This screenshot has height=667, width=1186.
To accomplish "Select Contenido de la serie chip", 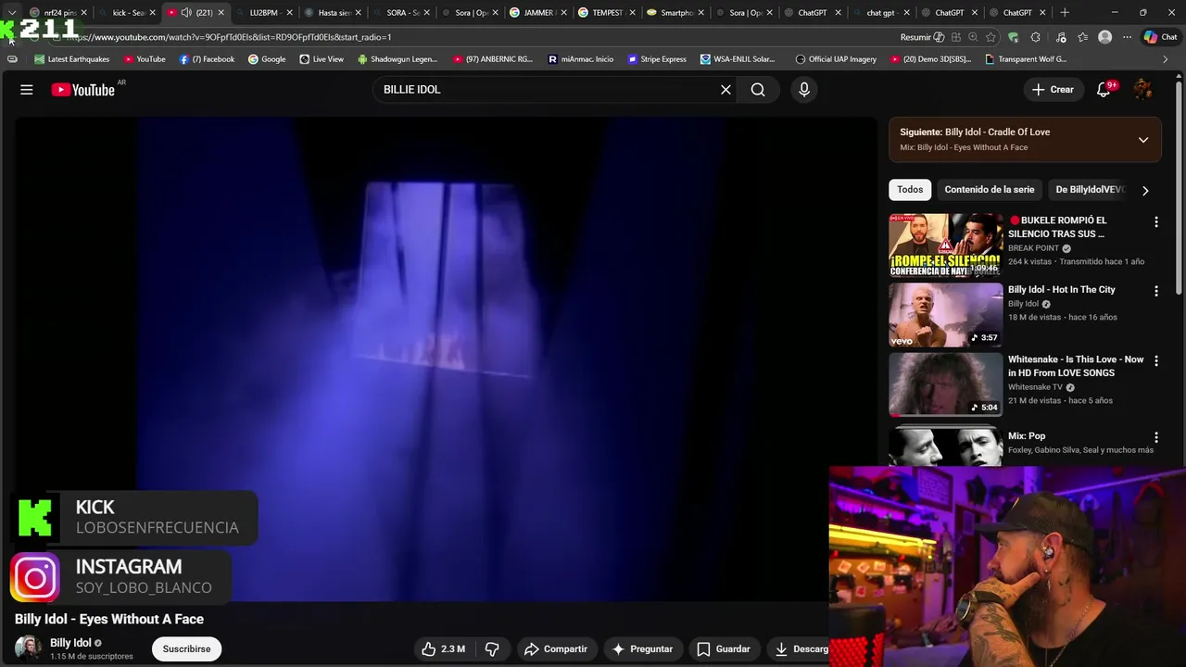I will pos(990,190).
